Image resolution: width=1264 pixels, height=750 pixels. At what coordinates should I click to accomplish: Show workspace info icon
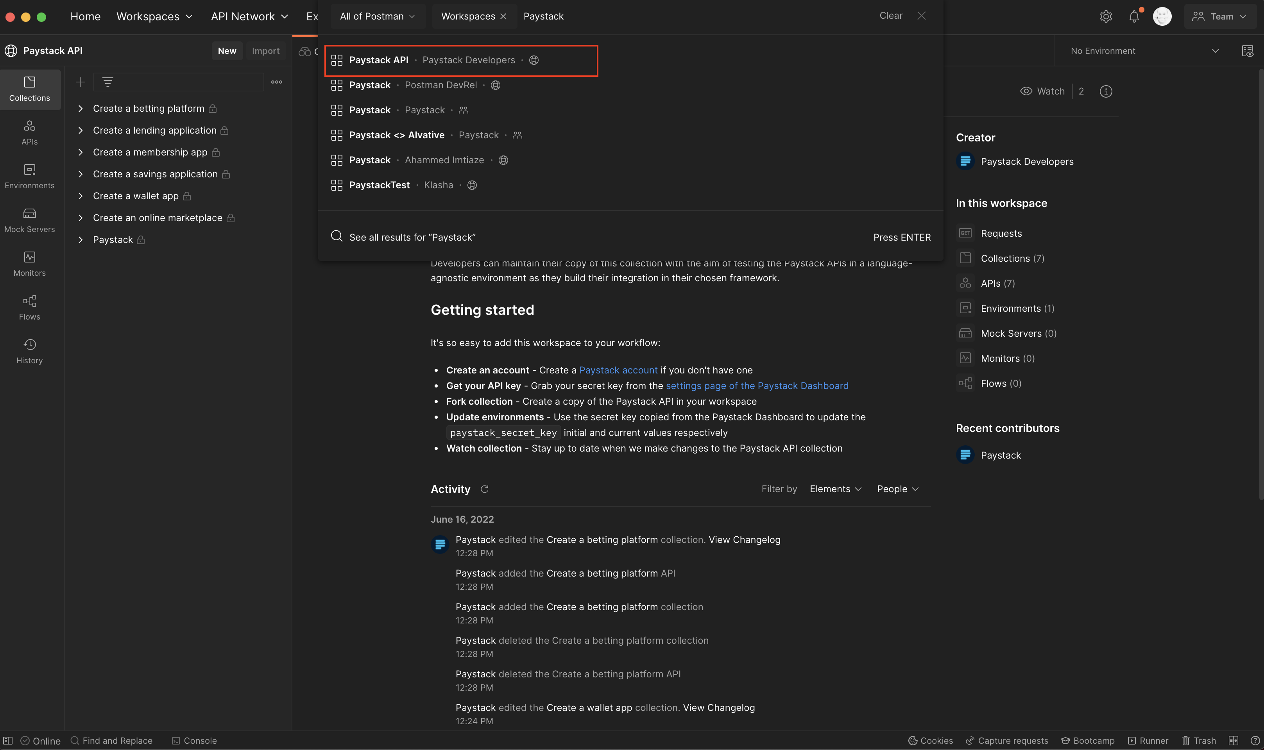coord(1106,91)
